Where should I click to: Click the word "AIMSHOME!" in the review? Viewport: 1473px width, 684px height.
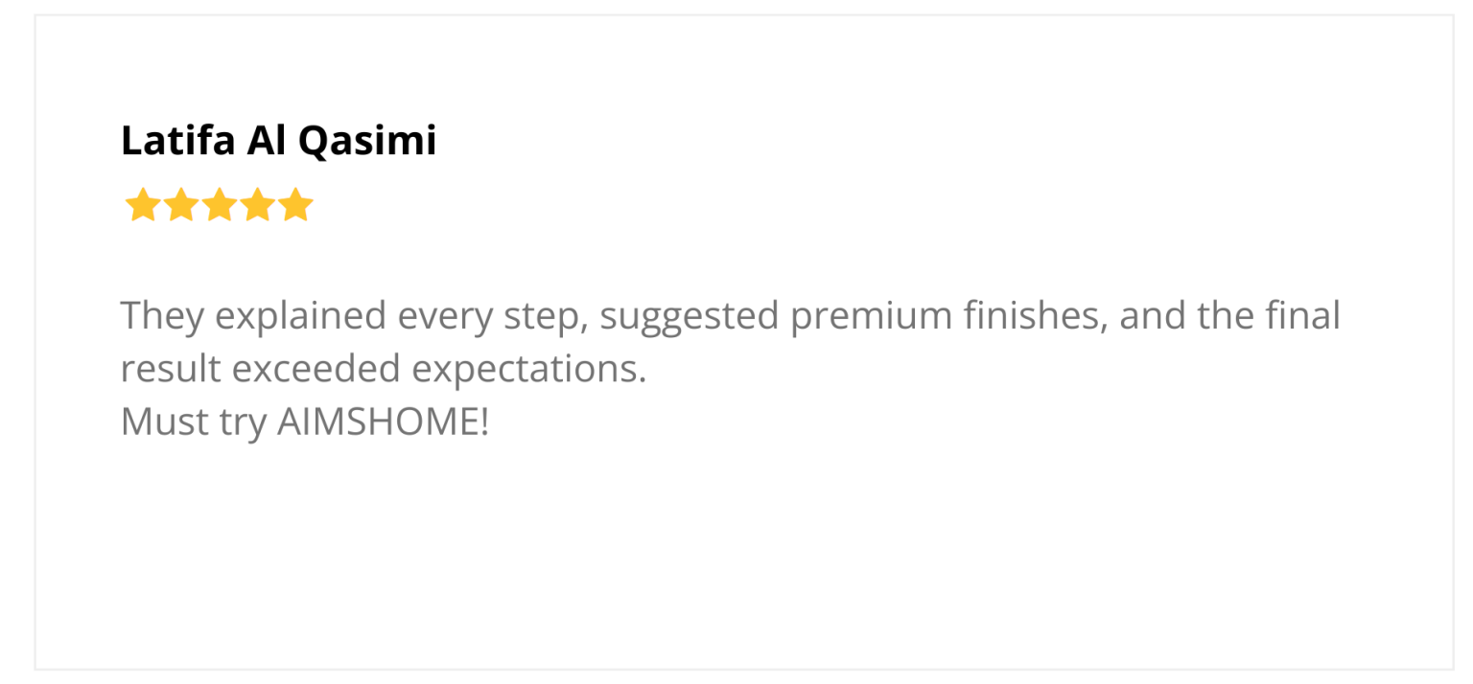383,422
